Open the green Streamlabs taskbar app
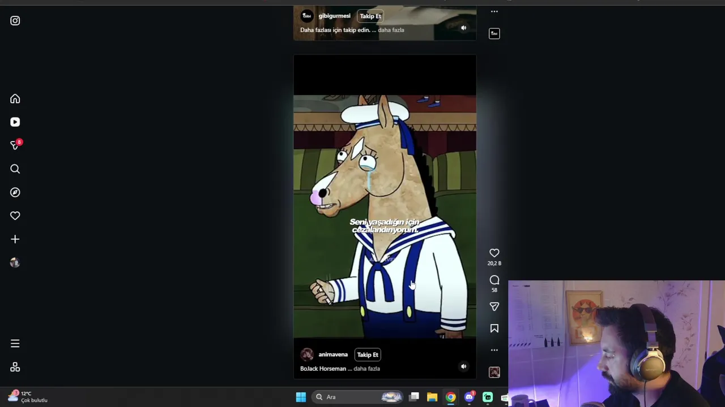 click(x=488, y=397)
